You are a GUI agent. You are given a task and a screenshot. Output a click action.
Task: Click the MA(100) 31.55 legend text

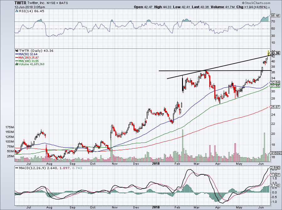(29, 61)
